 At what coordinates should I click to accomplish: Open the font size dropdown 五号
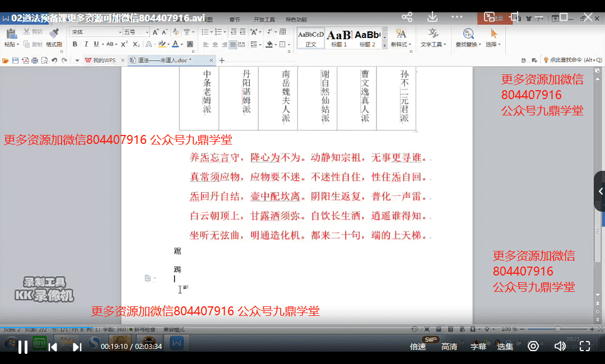pos(135,32)
